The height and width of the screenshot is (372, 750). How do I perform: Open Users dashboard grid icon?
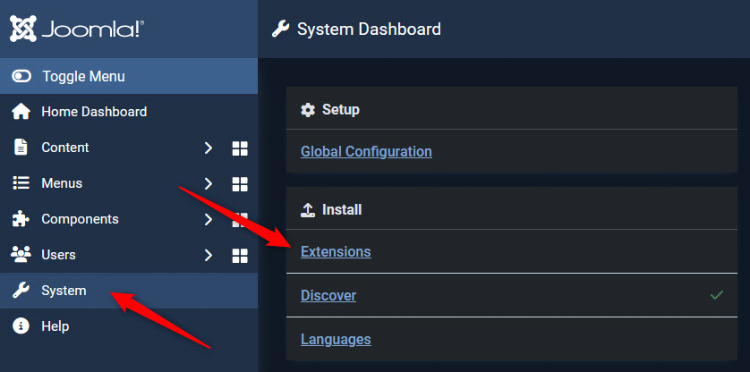(239, 256)
